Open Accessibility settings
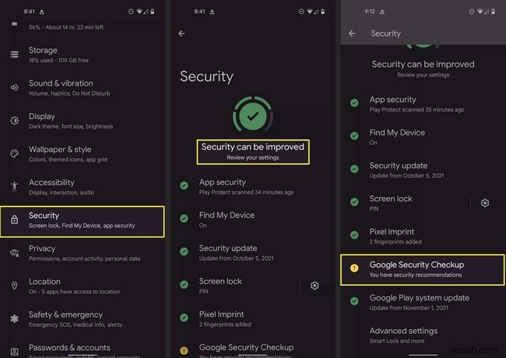Image resolution: width=506 pixels, height=358 pixels. [x=83, y=187]
